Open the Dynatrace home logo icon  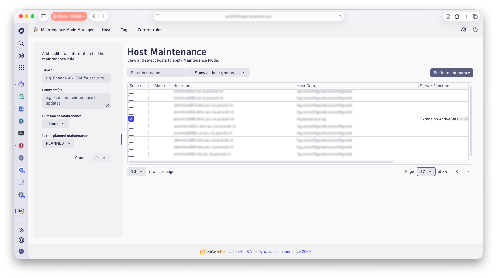(21, 30)
